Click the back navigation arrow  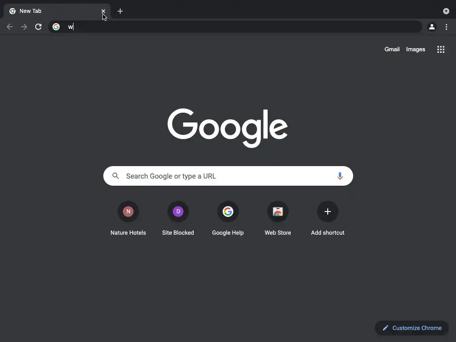coord(10,27)
